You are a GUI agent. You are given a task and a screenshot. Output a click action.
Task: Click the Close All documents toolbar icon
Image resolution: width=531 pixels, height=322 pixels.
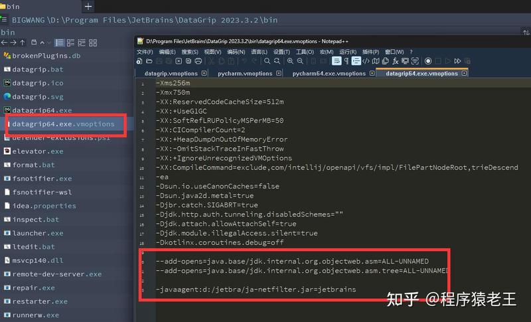click(x=189, y=61)
